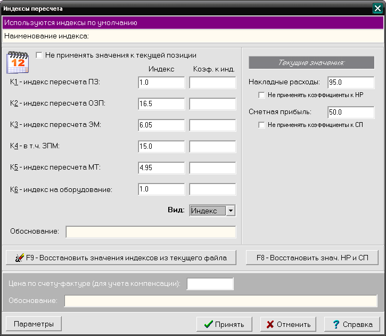
Task: Select the K2 ОЗП index field showing 16.5
Action: [x=161, y=104]
